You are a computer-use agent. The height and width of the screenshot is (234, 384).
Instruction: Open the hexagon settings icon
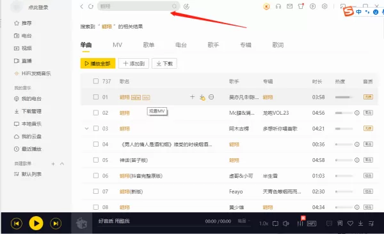point(324,6)
